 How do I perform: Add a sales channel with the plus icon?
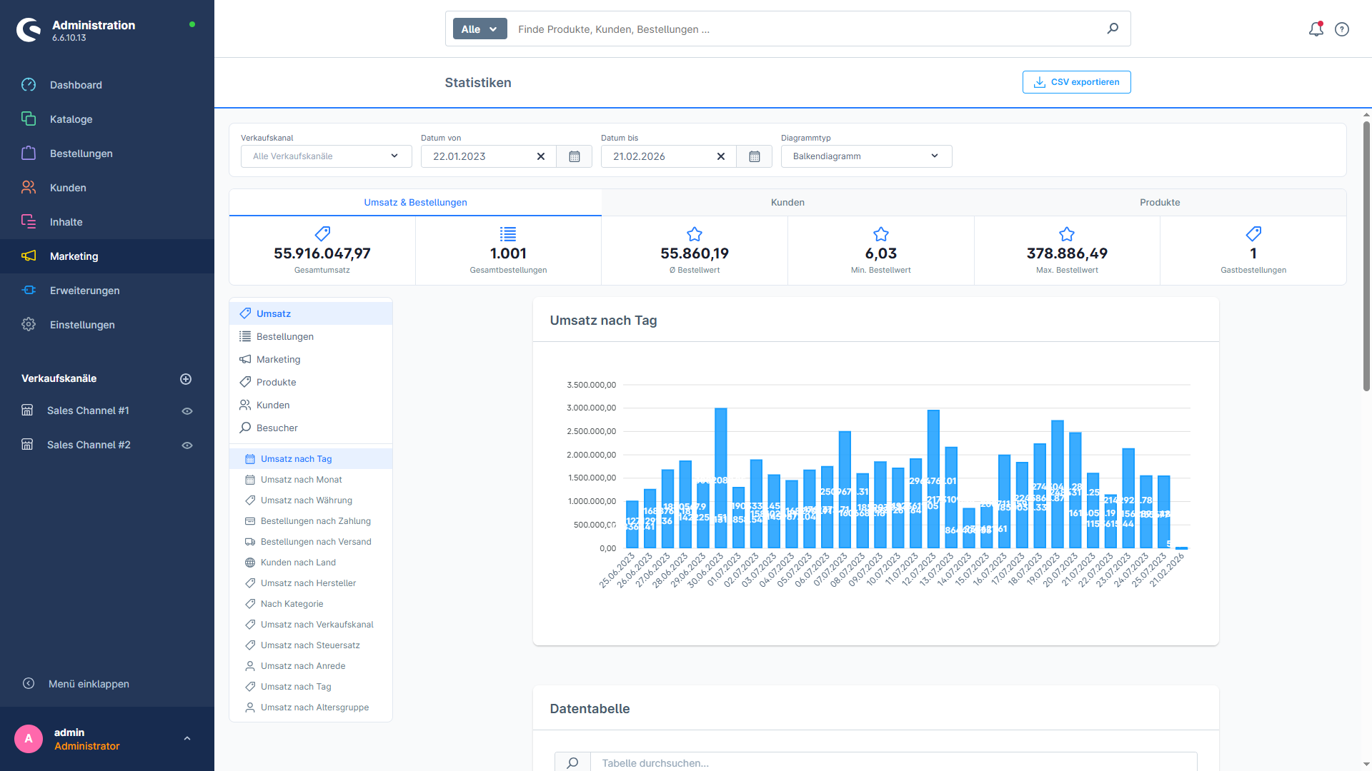coord(186,378)
